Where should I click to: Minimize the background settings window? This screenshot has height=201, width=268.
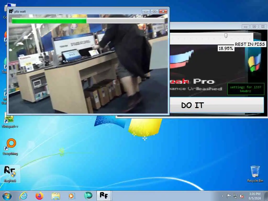pyautogui.click(x=245, y=26)
